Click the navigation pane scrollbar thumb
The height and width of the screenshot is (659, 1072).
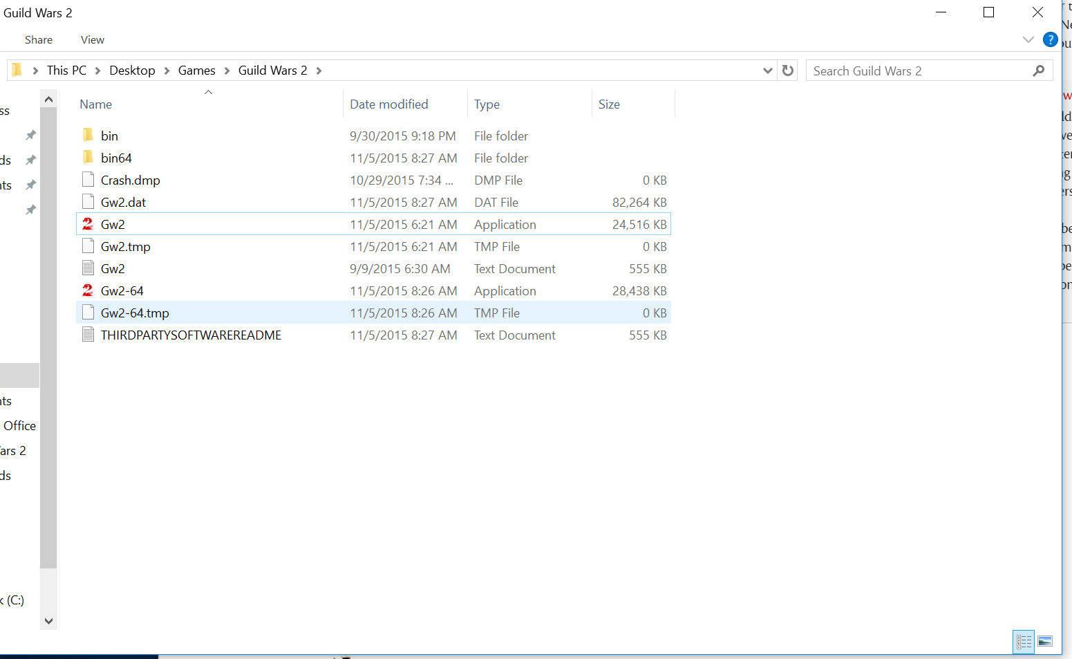(x=48, y=337)
